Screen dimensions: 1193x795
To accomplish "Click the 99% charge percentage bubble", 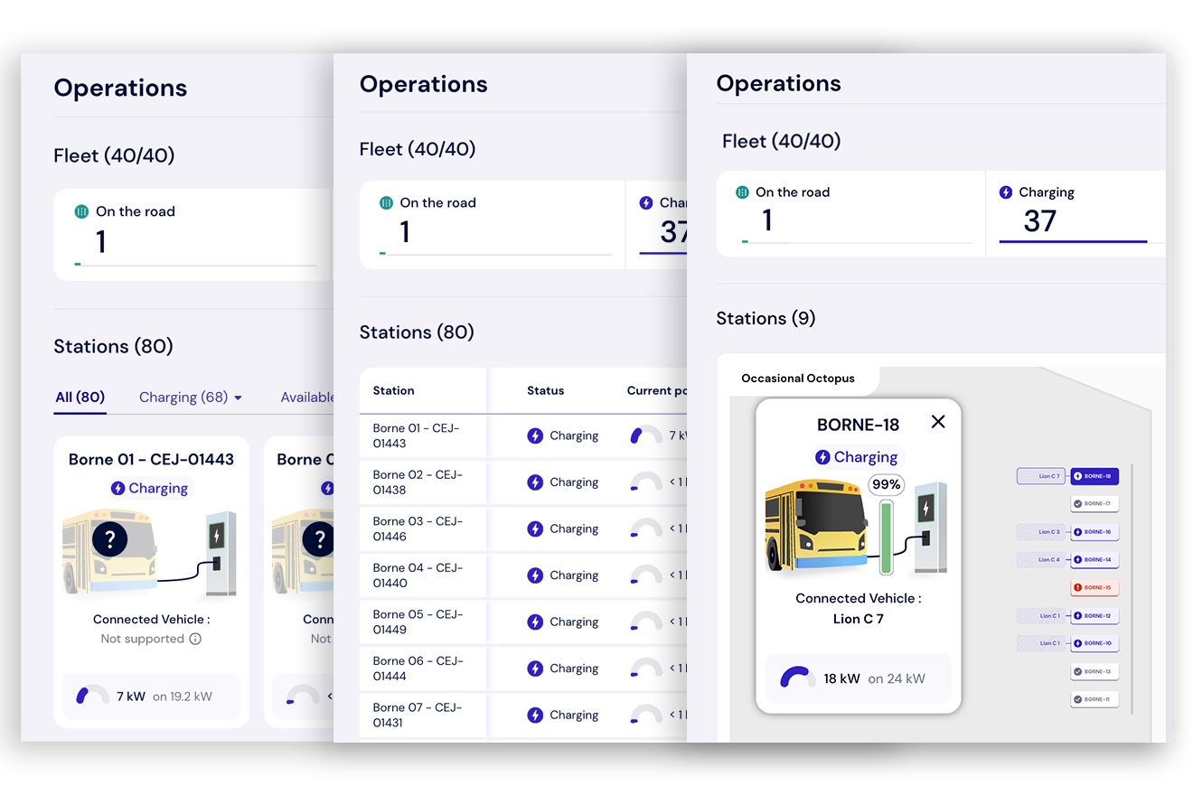I will [x=886, y=485].
